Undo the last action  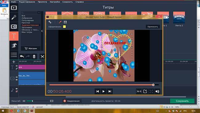pos(22,56)
